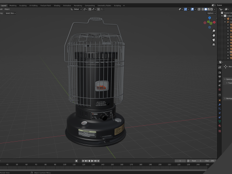Click the negative X axis gizmo circle
Image resolution: width=232 pixels, height=174 pixels.
pos(205,23)
